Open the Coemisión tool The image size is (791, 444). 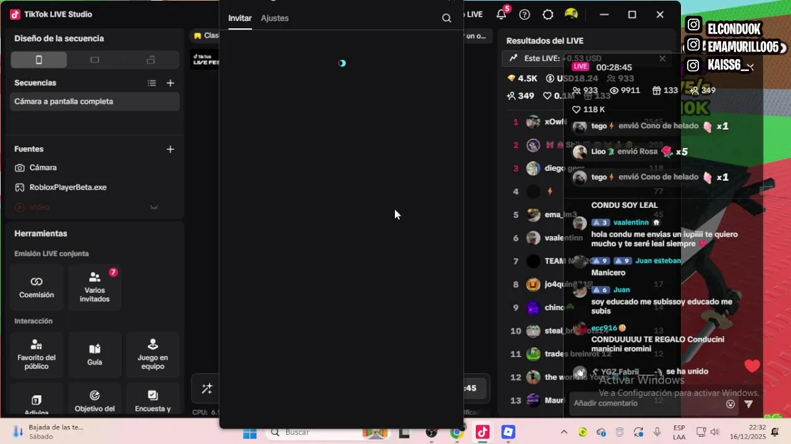click(36, 287)
